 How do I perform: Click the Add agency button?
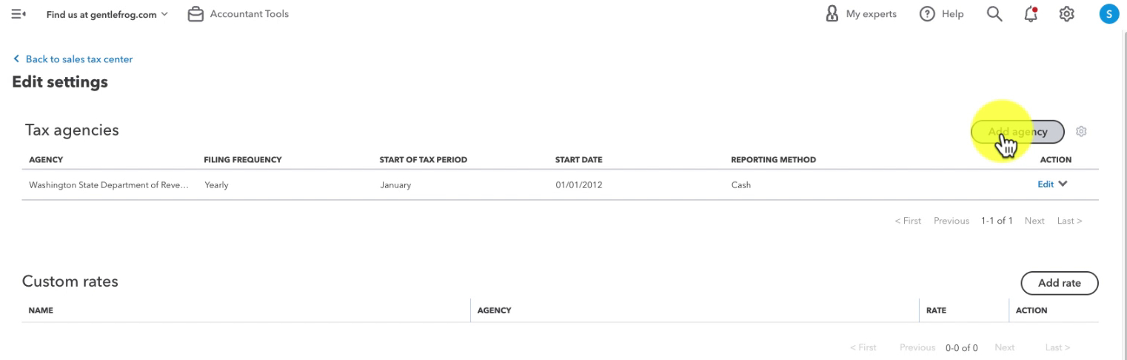pos(1017,132)
